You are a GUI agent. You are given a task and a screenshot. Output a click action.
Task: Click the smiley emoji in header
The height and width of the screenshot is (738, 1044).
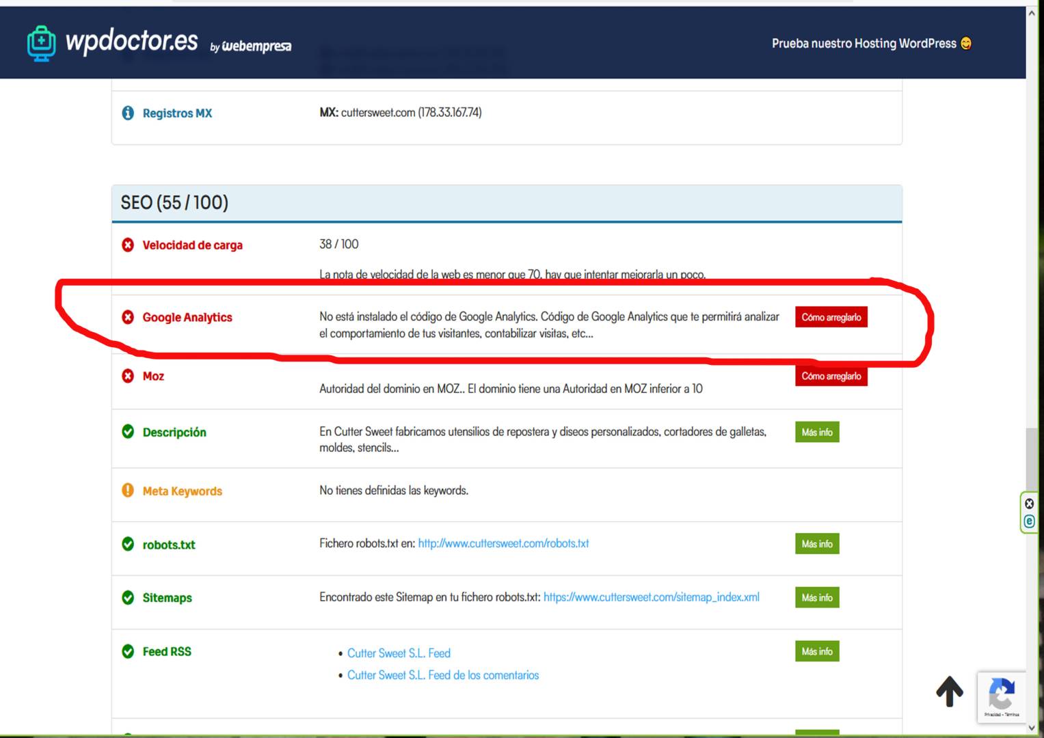point(966,44)
